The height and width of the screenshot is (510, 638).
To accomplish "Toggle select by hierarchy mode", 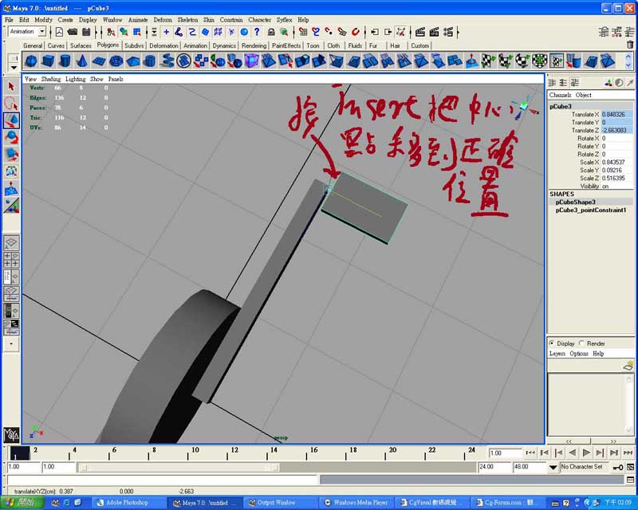I will (111, 32).
